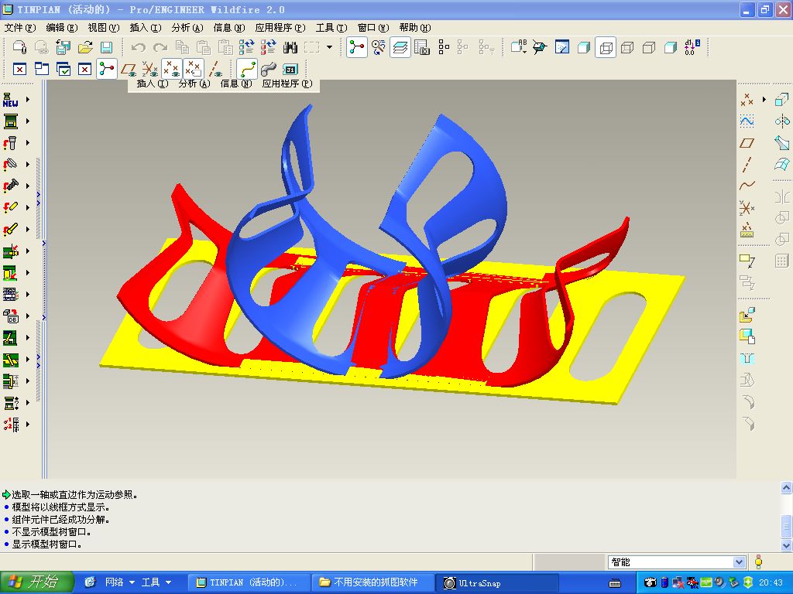This screenshot has height=594, width=793.
Task: Click the Save floppy disk icon
Action: click(106, 48)
